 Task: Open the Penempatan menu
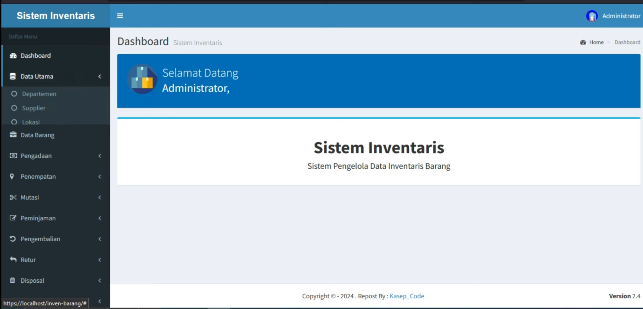[x=56, y=177]
